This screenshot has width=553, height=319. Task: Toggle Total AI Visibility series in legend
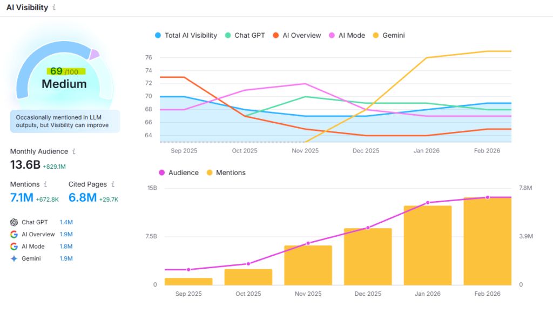pos(186,36)
